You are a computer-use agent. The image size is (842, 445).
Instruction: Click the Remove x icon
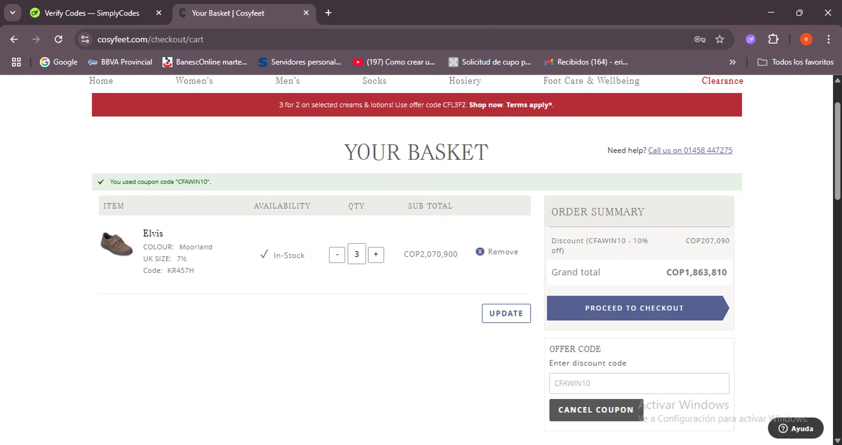click(x=480, y=252)
